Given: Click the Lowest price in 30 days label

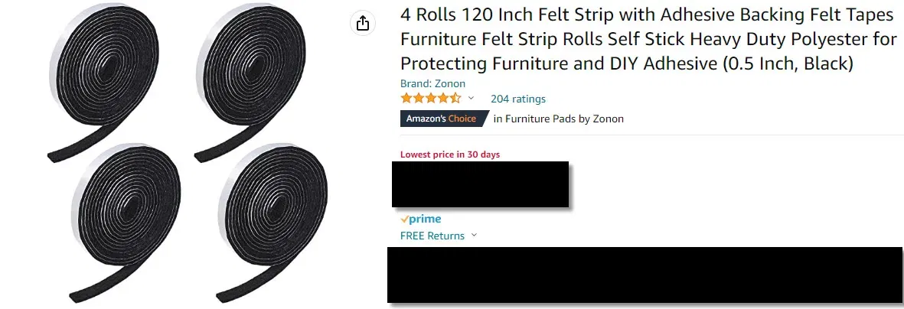Looking at the screenshot, I should 449,154.
